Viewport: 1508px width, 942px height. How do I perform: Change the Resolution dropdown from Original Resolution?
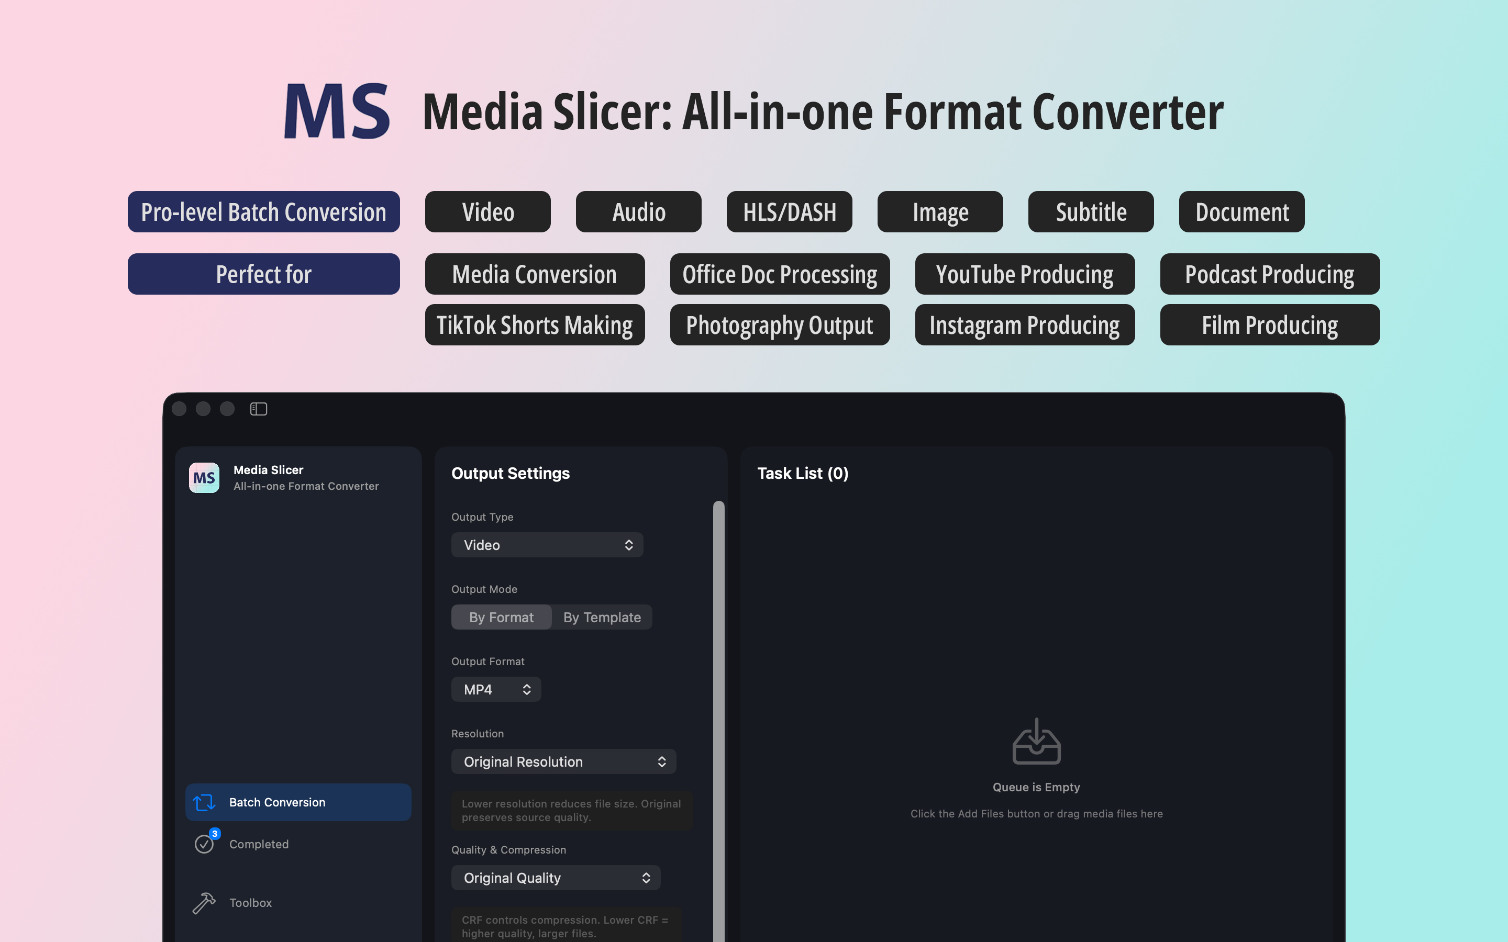(x=563, y=761)
